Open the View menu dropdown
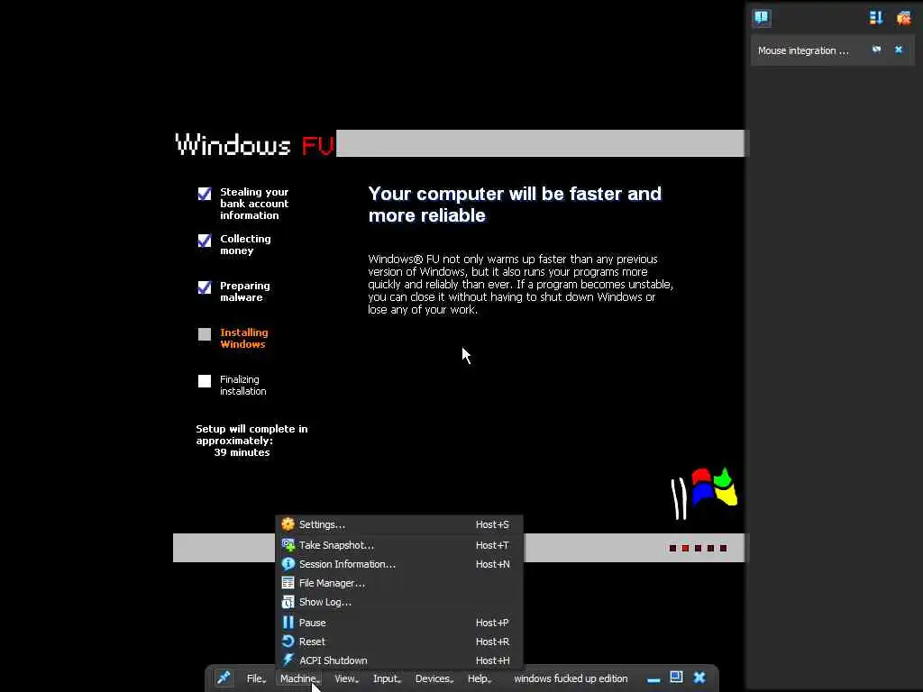This screenshot has width=923, height=692. 346,678
